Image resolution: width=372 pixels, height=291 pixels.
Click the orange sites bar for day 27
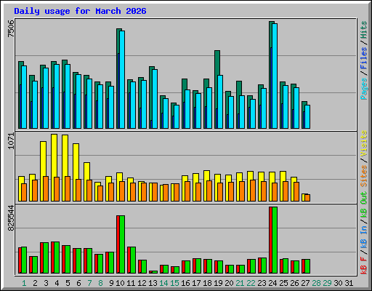click(x=307, y=198)
